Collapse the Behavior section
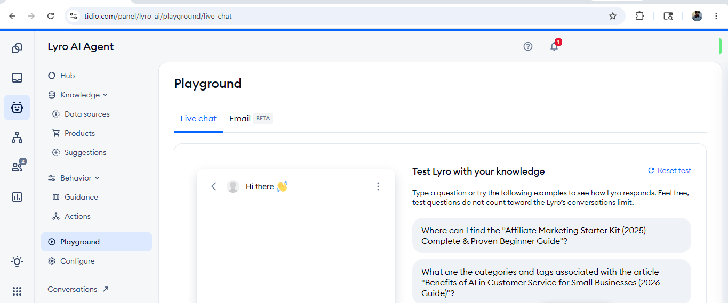 [75, 178]
